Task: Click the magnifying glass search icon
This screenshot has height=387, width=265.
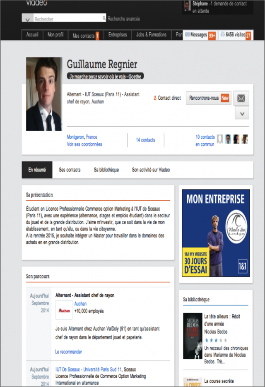Action: (x=104, y=18)
